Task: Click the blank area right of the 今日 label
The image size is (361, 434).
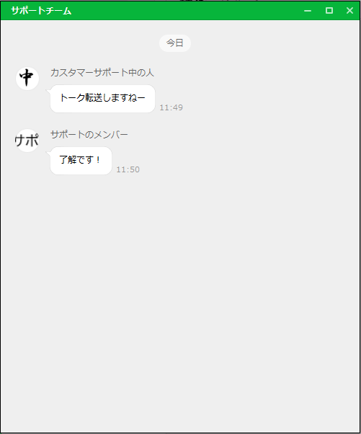Action: [x=274, y=43]
